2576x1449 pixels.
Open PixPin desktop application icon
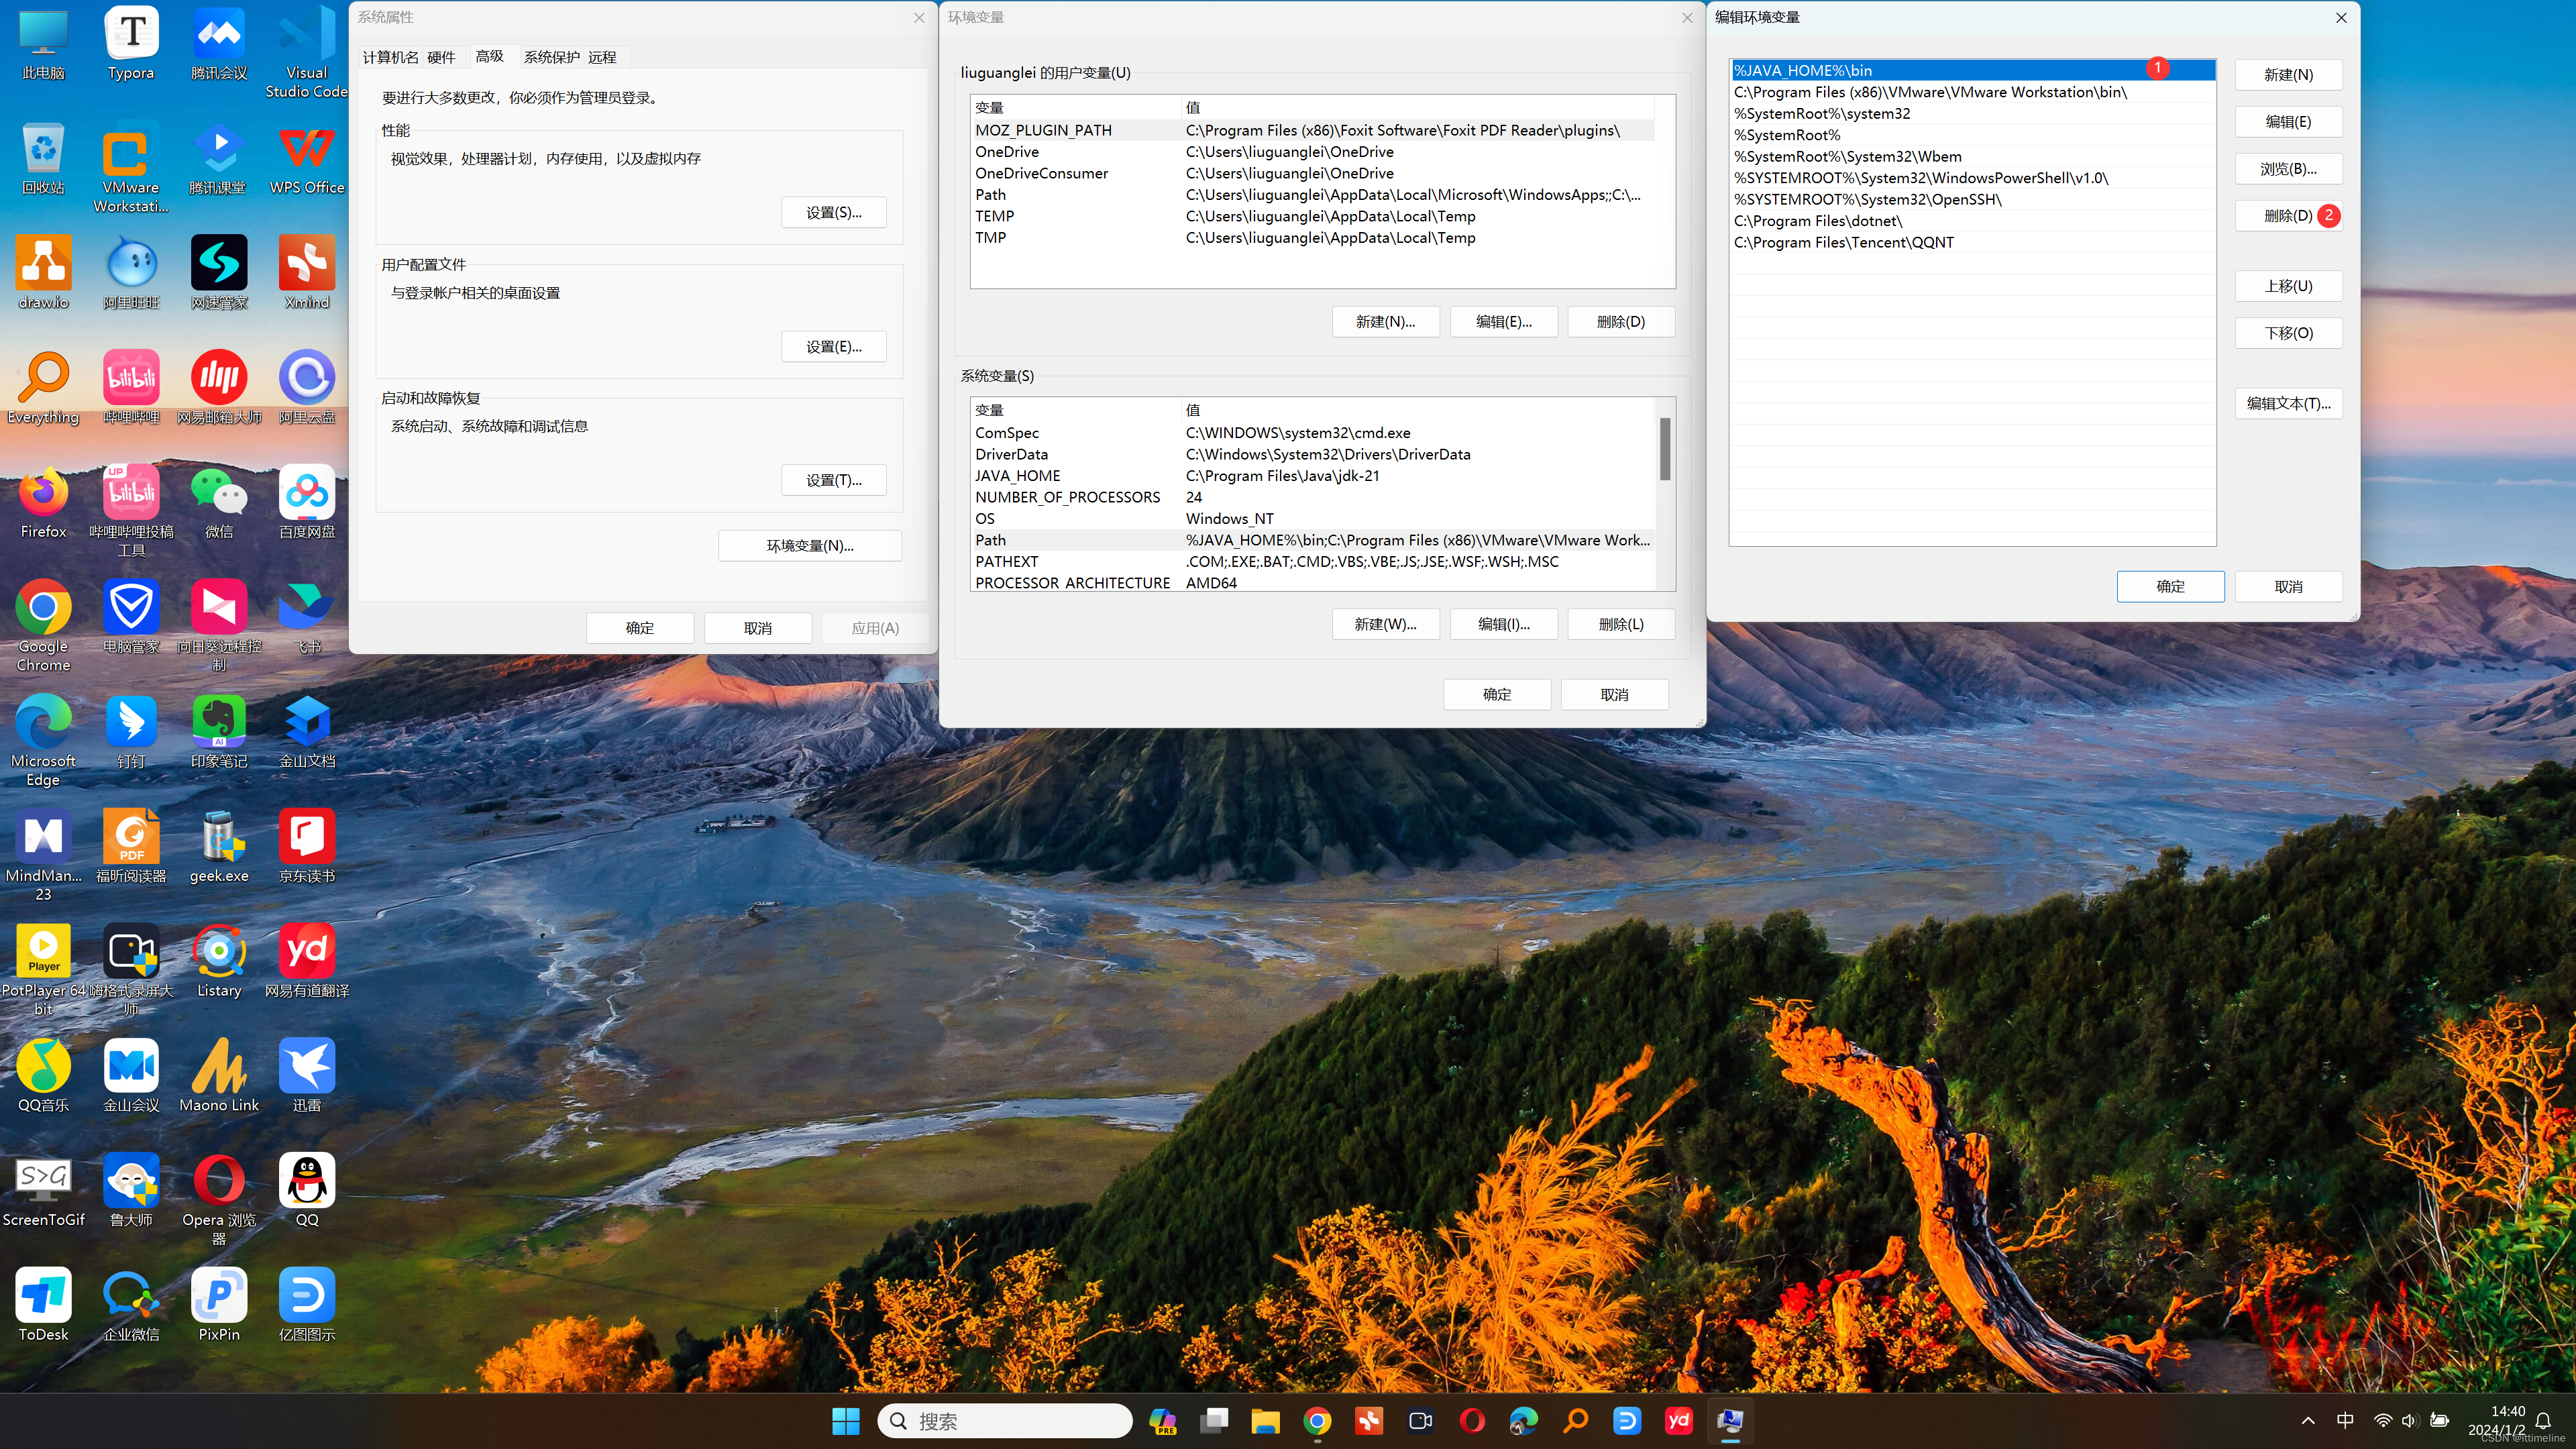pos(219,1304)
